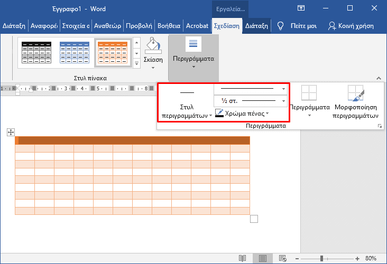This screenshot has height=264, width=387.
Task: Open Ribbon Display Options in title bar
Action: (300, 8)
